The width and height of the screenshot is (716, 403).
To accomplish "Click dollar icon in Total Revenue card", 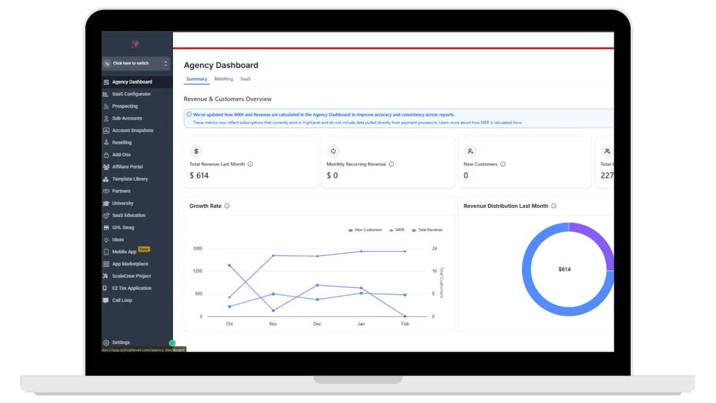I will click(196, 151).
